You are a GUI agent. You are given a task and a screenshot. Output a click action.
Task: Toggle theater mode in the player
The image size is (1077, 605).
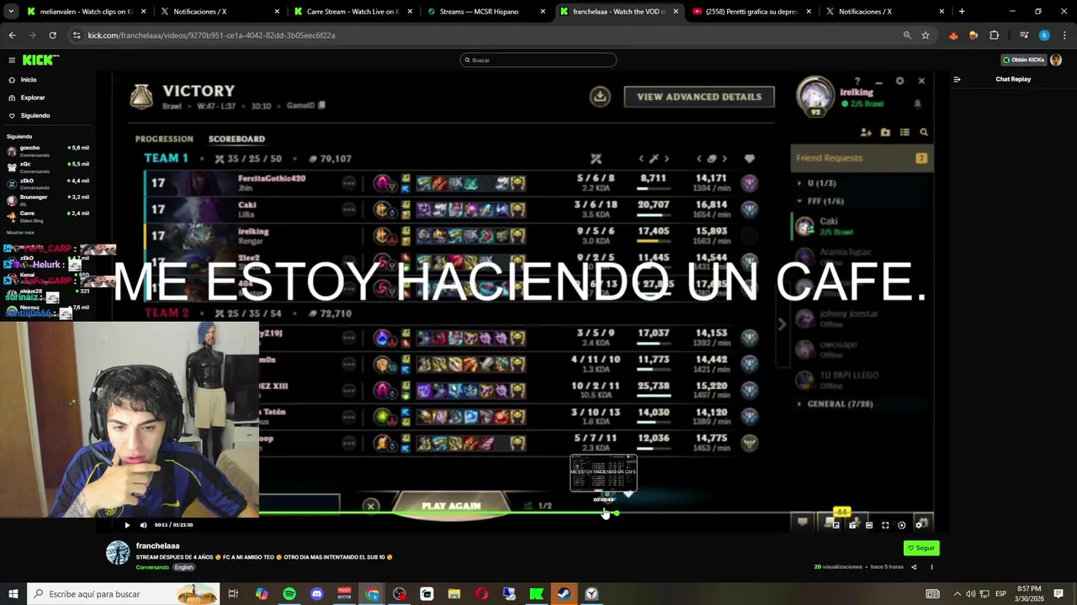869,525
